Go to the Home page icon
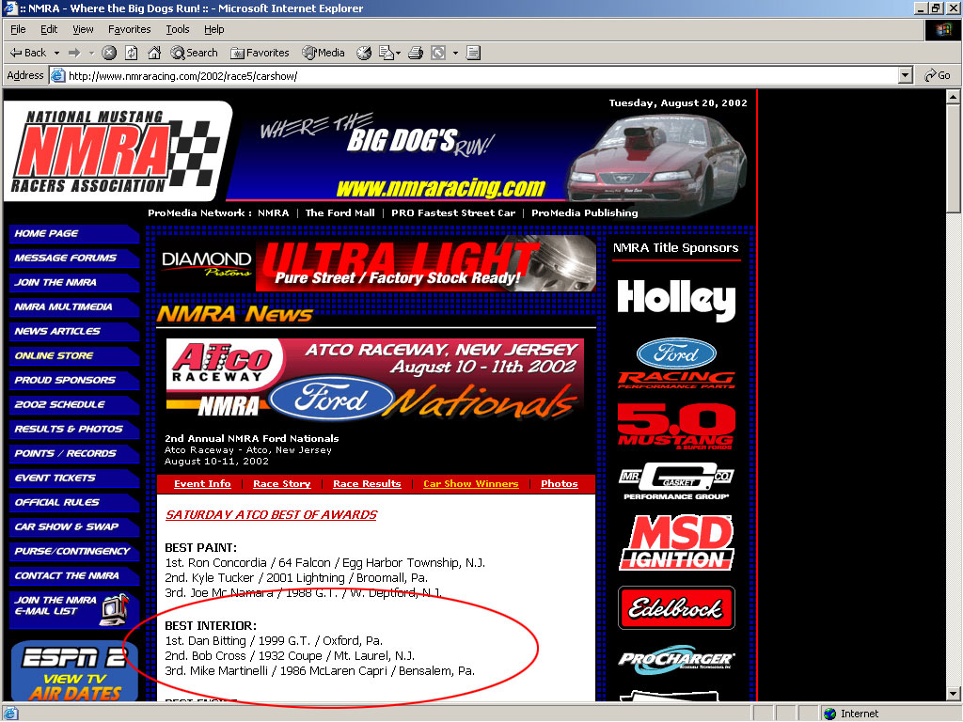 point(154,53)
